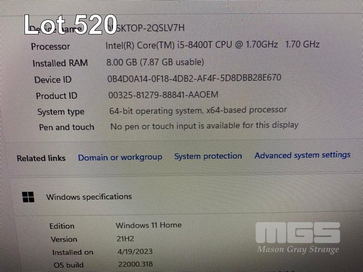The height and width of the screenshot is (272, 363).
Task: Click the Windows specifications section header
Action: 89,197
